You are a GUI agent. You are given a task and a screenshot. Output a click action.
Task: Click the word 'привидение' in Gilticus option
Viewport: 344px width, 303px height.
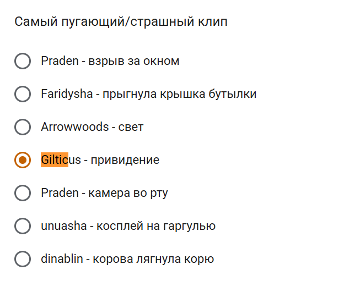(x=125, y=160)
